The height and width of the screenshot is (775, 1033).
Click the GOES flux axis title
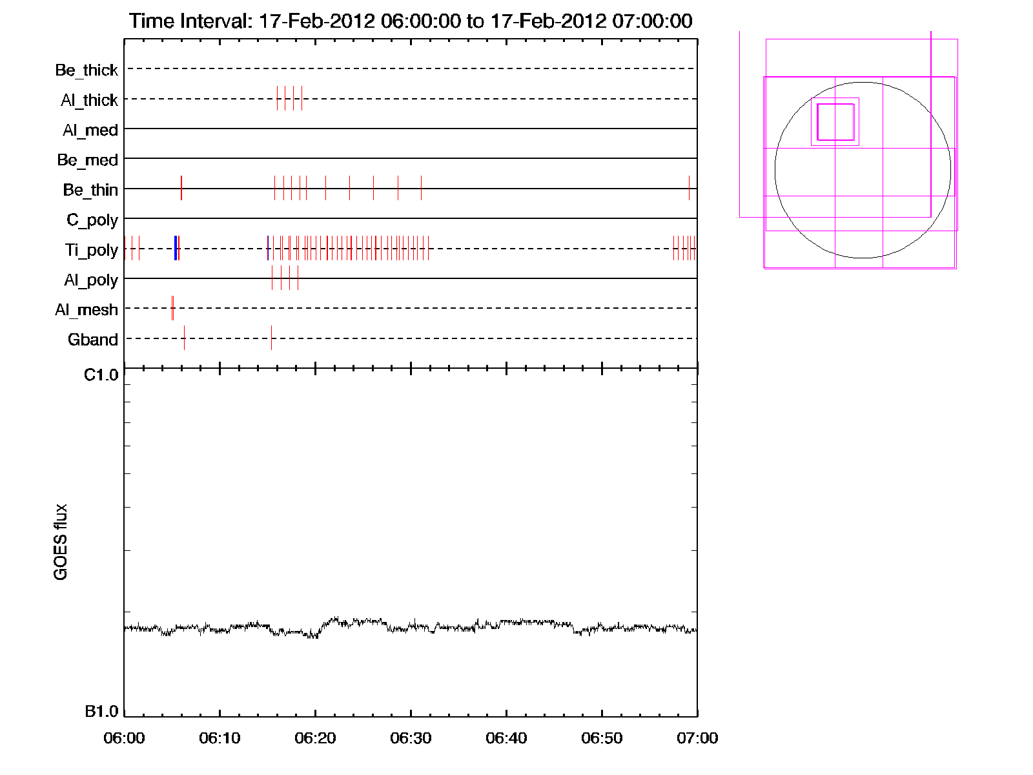pos(61,542)
